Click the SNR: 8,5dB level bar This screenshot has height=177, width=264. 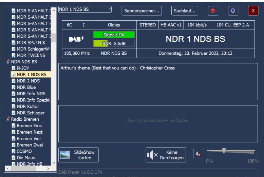pyautogui.click(x=114, y=43)
